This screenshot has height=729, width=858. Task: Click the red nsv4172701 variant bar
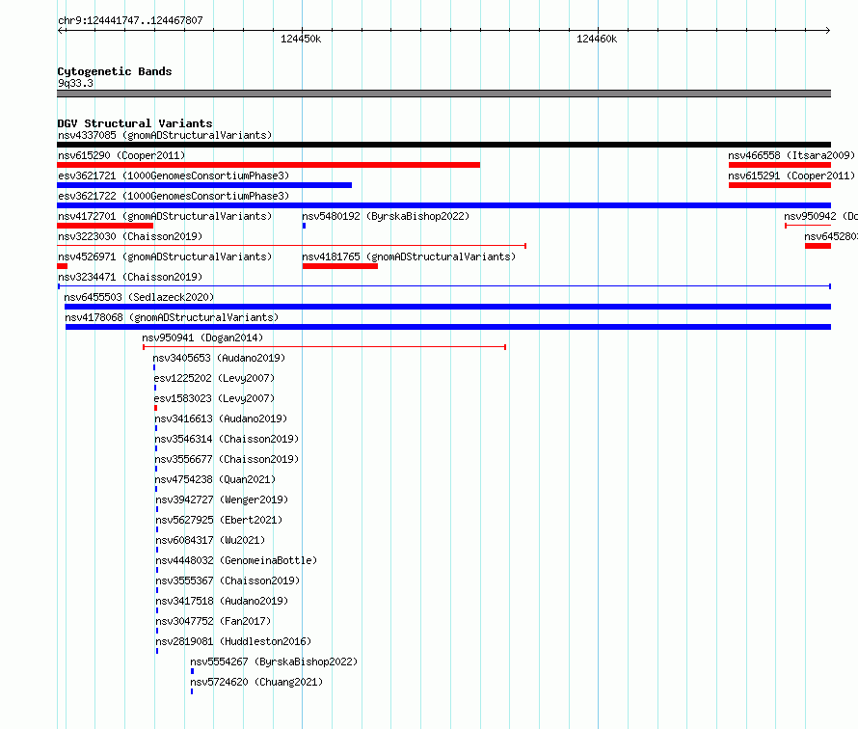point(105,226)
